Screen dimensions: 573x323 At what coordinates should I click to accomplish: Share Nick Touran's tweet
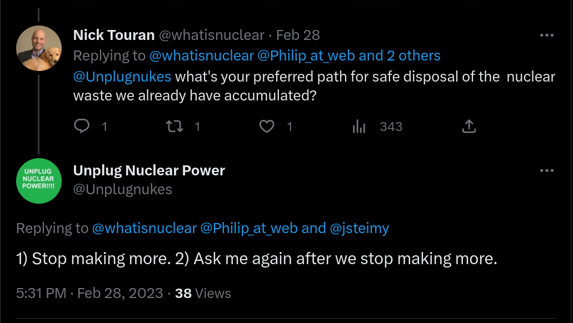pos(469,127)
